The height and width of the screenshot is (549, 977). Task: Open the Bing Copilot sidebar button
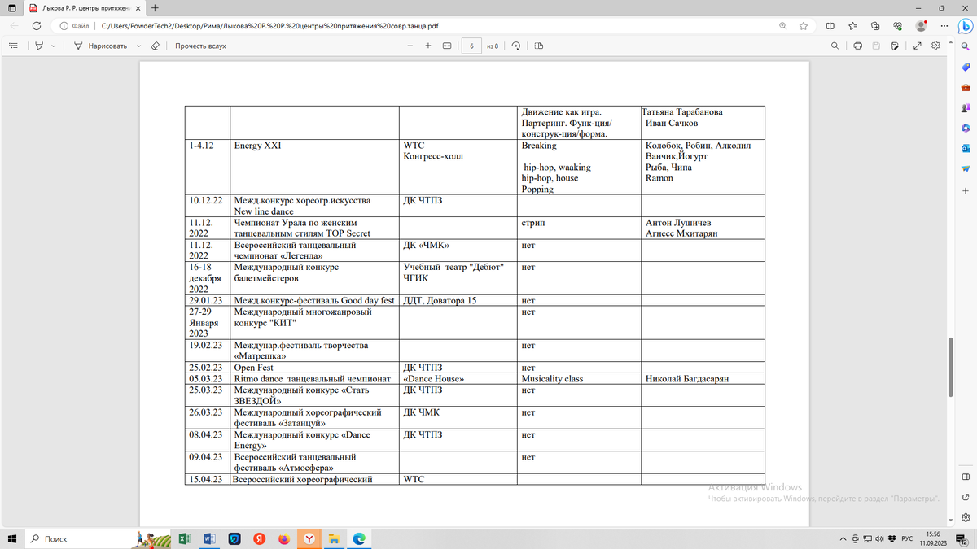pos(966,25)
